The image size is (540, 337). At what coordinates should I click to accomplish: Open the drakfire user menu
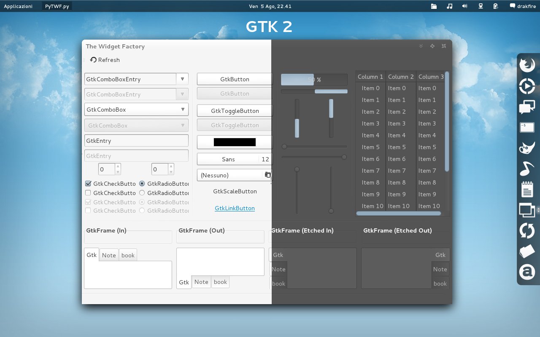[x=523, y=6]
